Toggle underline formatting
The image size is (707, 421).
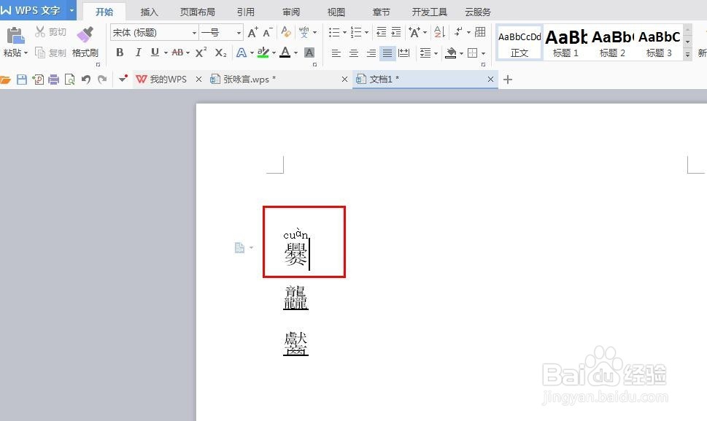[155, 53]
